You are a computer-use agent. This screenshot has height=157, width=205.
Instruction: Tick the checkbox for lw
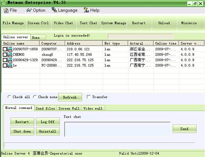(5, 65)
